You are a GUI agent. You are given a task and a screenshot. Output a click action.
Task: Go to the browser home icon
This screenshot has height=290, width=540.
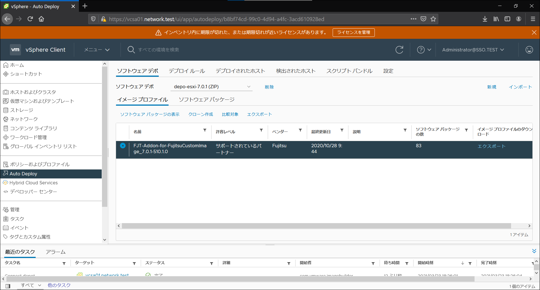(41, 19)
